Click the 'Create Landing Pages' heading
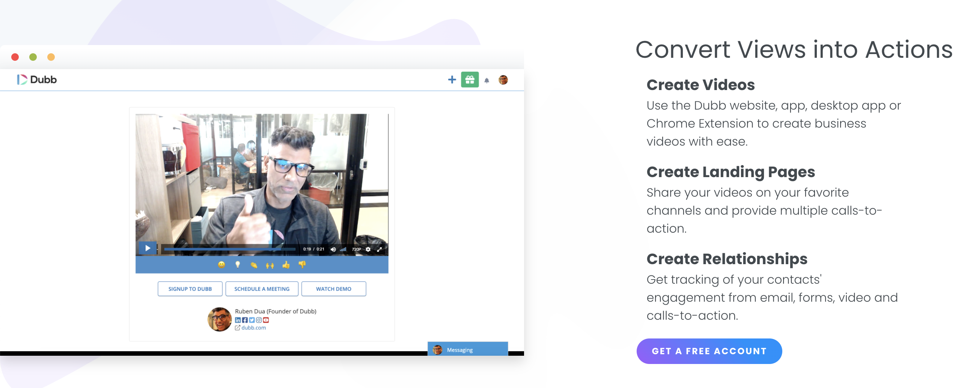 (730, 172)
